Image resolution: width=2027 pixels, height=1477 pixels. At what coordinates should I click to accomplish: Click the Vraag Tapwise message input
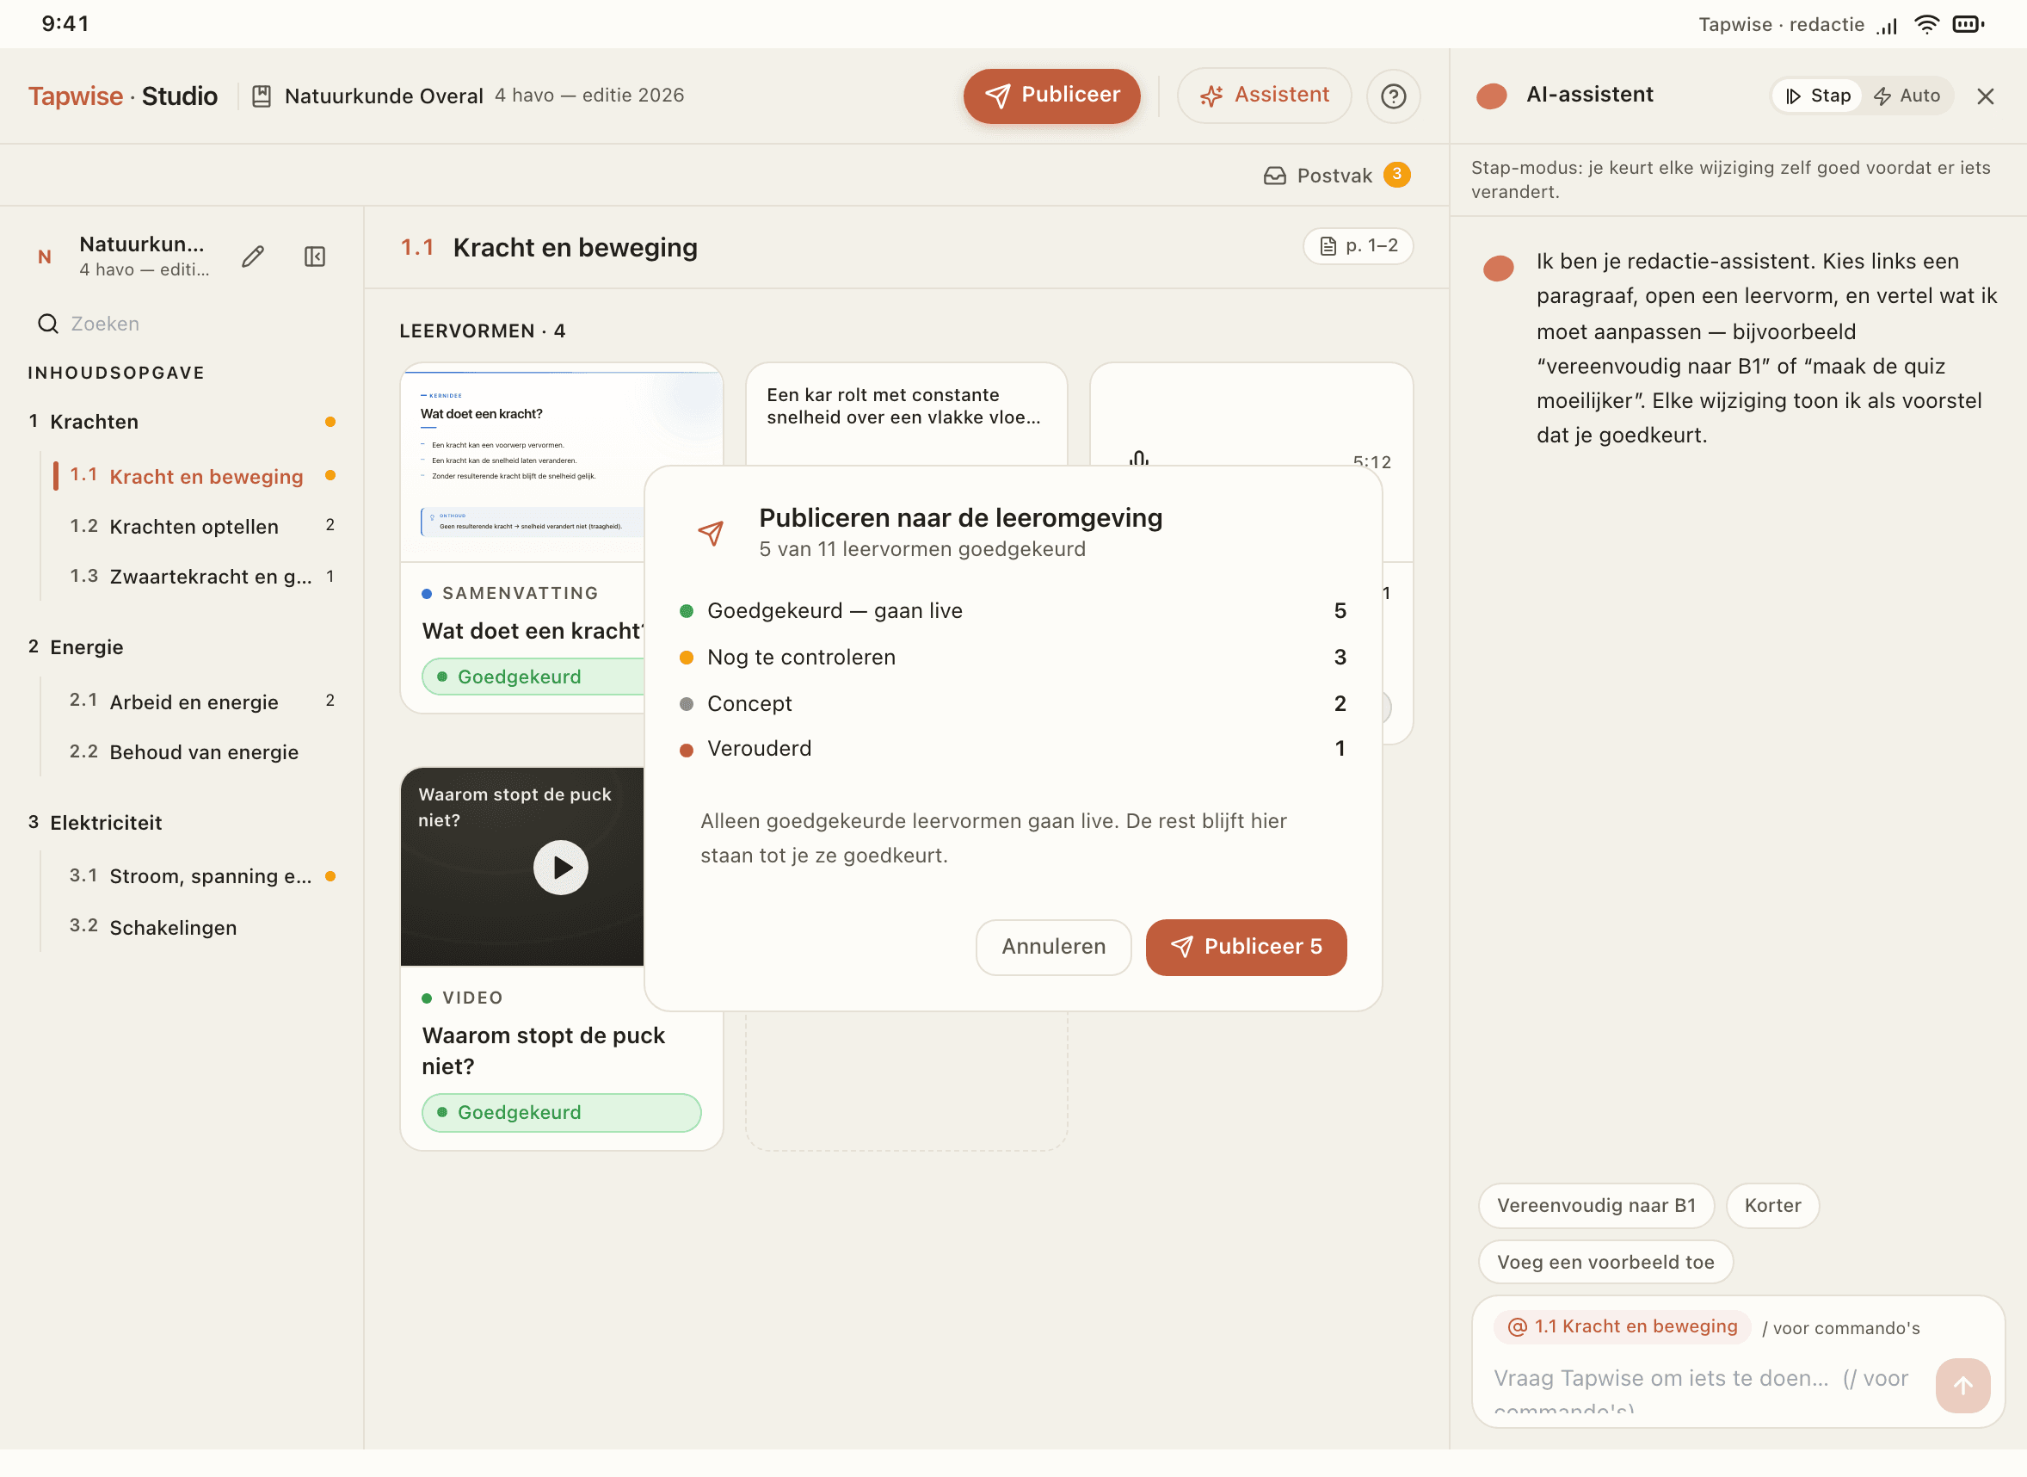[1706, 1386]
